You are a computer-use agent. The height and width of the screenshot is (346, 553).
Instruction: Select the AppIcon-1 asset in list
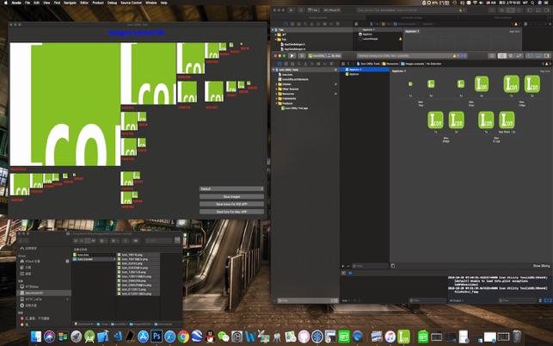[x=365, y=70]
